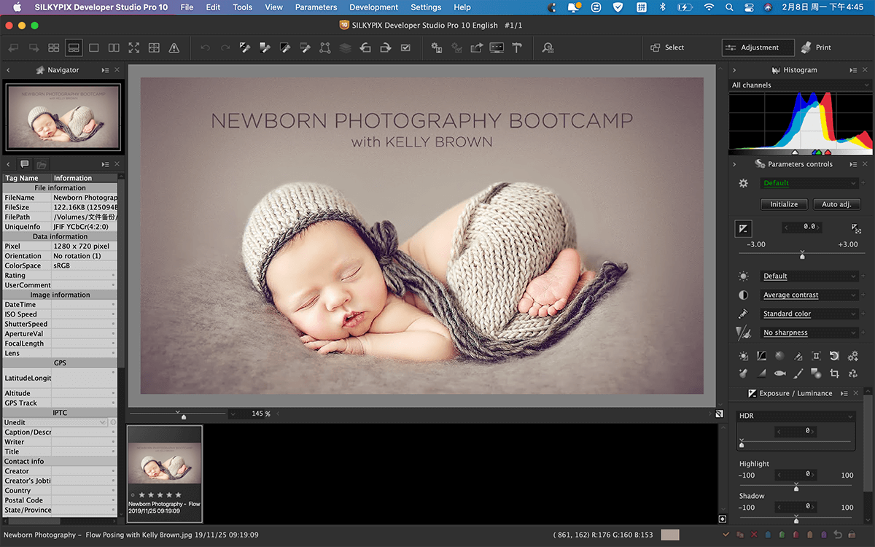Open the Parameters menu
This screenshot has width=875, height=547.
click(316, 7)
